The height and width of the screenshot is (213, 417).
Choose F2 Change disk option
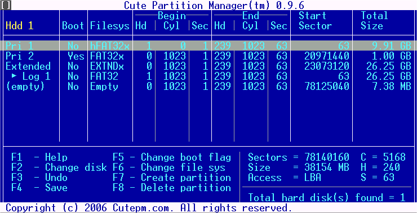point(59,167)
